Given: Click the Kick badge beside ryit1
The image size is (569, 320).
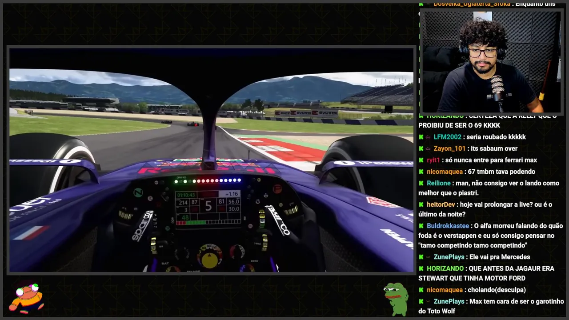Looking at the screenshot, I should (x=421, y=160).
